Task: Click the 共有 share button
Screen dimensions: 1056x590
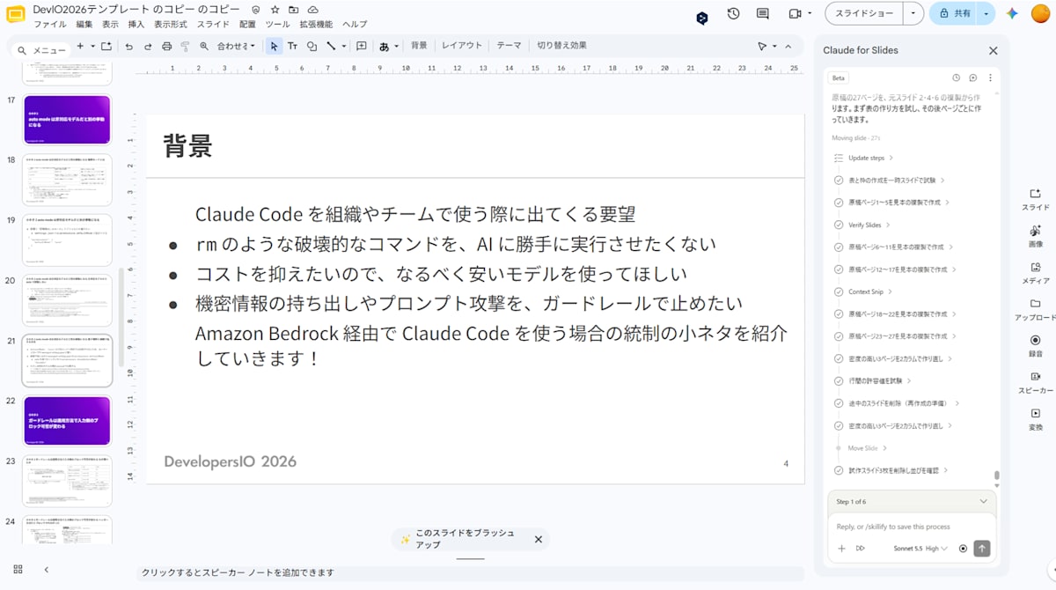Action: pos(955,13)
